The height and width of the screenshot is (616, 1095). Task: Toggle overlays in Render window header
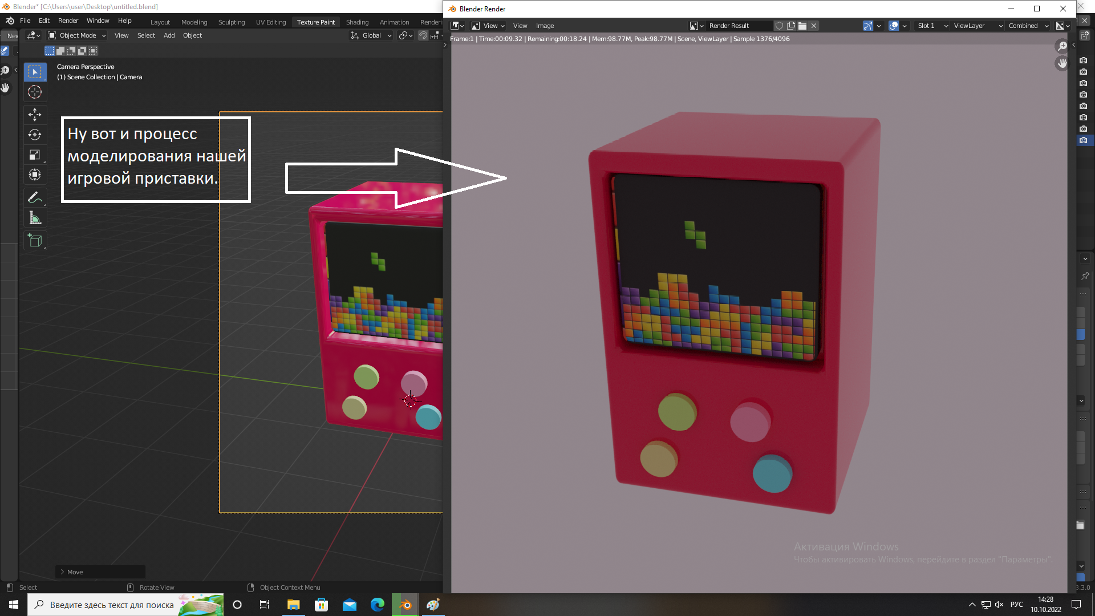[x=894, y=26]
